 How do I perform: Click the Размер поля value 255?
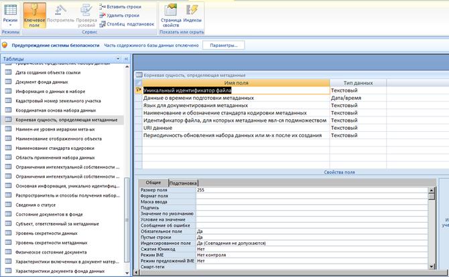(201, 190)
